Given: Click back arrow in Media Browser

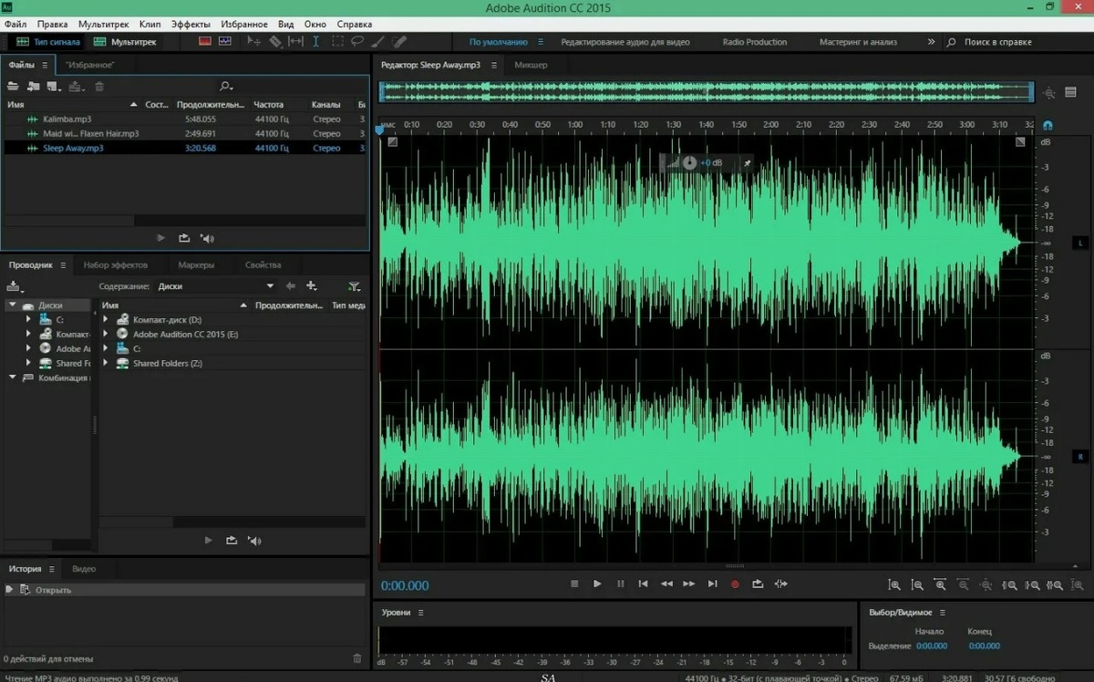Looking at the screenshot, I should point(291,286).
